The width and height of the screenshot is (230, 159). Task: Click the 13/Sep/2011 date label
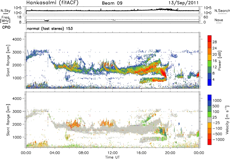(183, 3)
